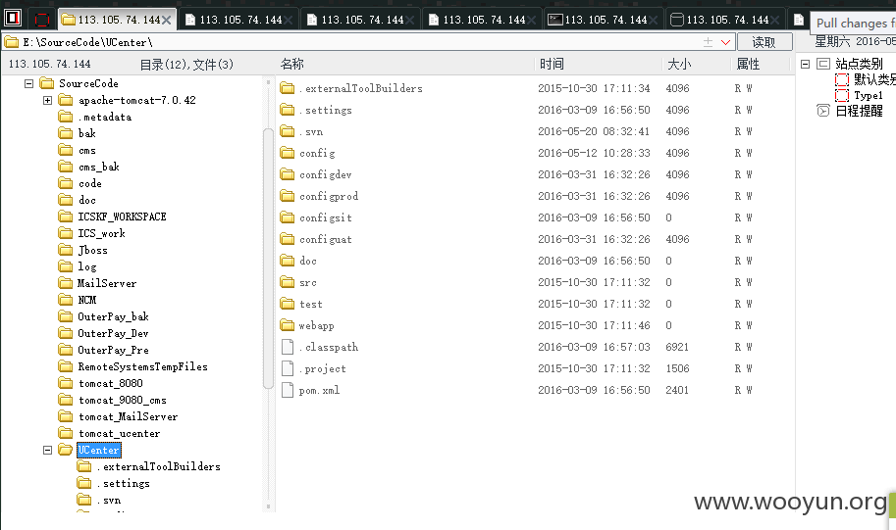This screenshot has height=530, width=896.
Task: Click configsit folder icon in file list
Action: pyautogui.click(x=288, y=217)
